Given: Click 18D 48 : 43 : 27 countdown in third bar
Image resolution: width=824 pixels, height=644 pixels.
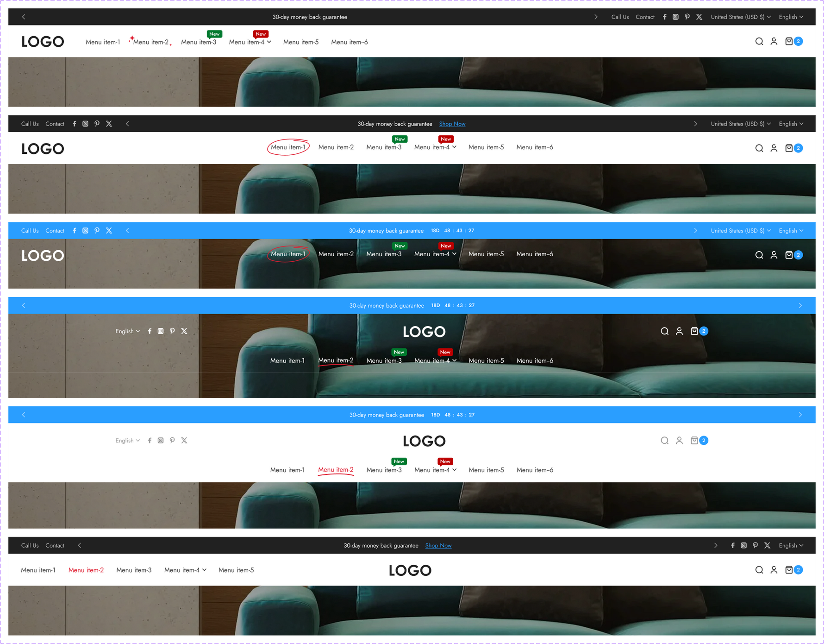Looking at the screenshot, I should [452, 231].
